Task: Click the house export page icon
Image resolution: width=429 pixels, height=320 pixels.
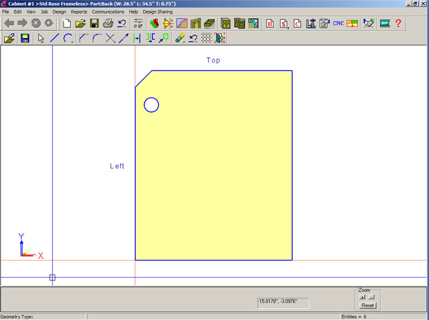Action: pyautogui.click(x=324, y=23)
